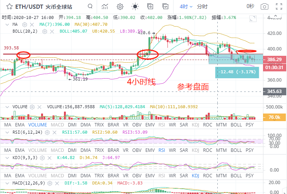Viewport: 287px width, 194px height.
Task: Select WR tab below the RSI panel
Action: click(x=172, y=150)
